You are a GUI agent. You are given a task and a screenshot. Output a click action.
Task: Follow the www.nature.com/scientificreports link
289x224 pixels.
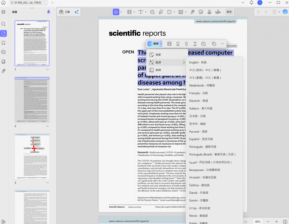pos(216,21)
